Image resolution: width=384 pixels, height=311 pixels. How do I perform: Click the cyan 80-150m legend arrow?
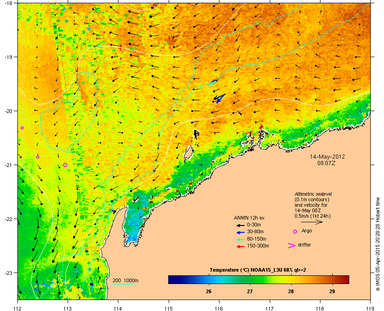coord(240,239)
